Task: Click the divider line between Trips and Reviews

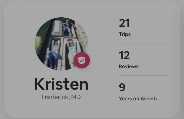Action: tap(143, 43)
